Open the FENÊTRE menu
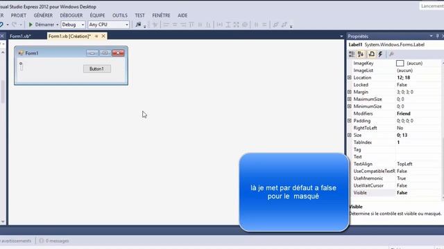The height and width of the screenshot is (249, 444). 161,15
